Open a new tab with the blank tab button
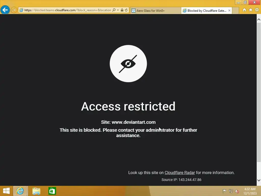This screenshot has width=261, height=196. 235,10
